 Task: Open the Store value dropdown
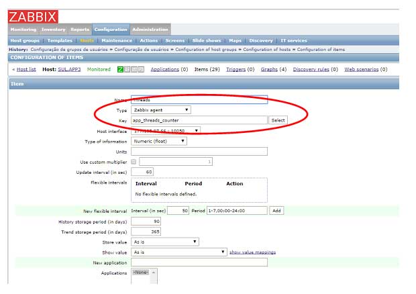(165, 242)
